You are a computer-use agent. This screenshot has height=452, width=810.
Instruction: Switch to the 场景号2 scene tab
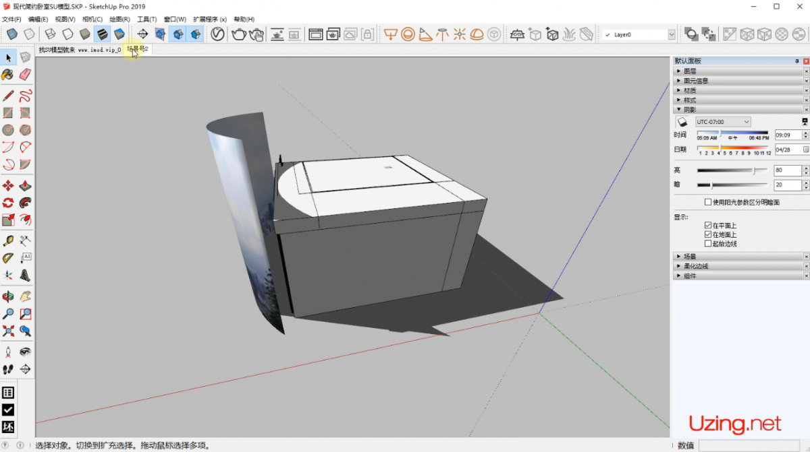[137, 49]
